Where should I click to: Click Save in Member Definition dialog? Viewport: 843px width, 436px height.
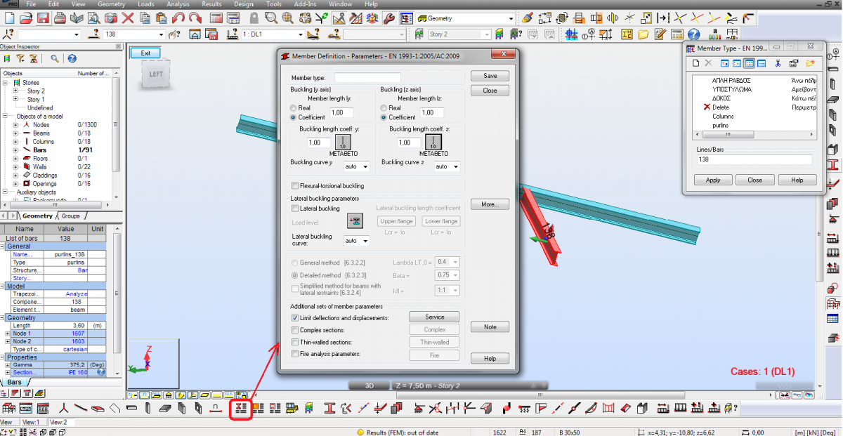click(490, 76)
